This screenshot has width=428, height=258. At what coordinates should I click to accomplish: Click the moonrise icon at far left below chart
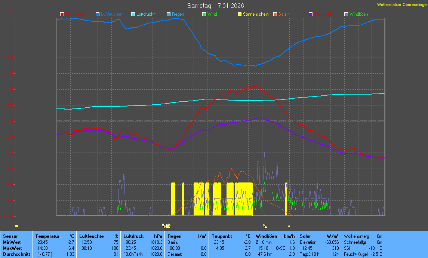coord(16,226)
